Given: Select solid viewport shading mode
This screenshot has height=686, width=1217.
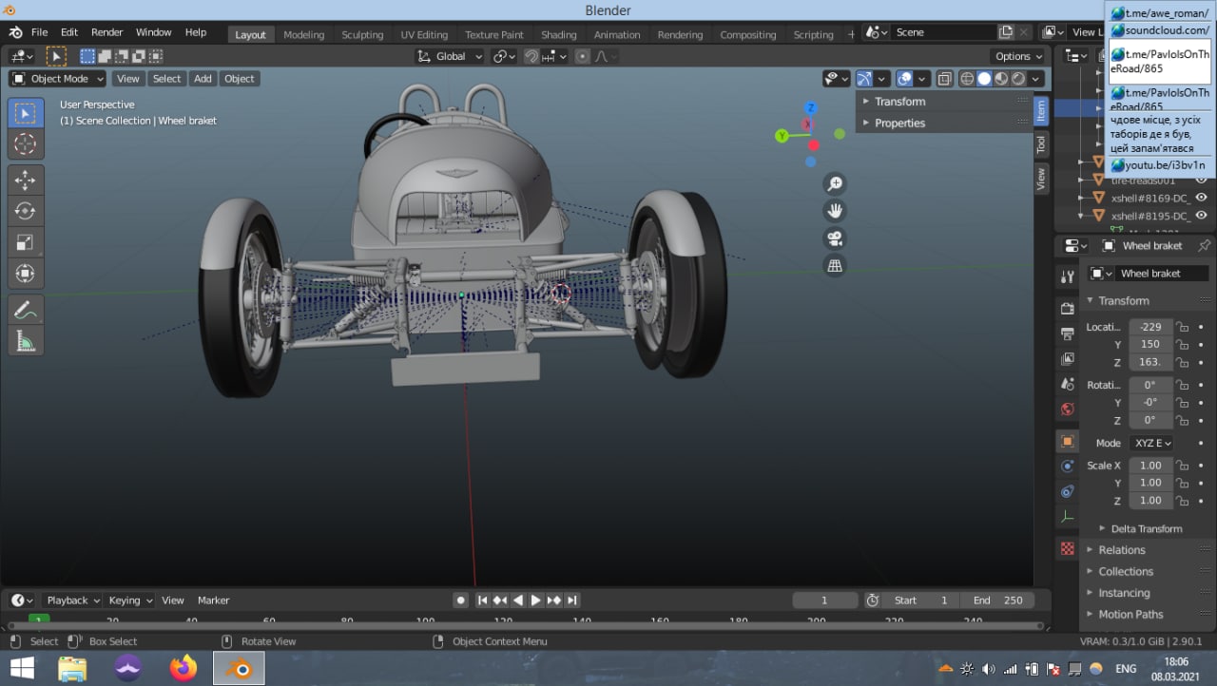Looking at the screenshot, I should click(984, 79).
